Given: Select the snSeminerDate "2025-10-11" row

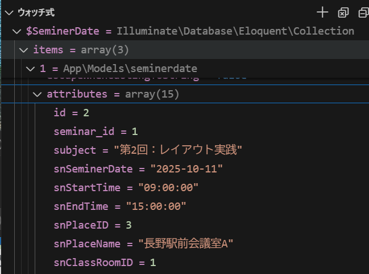Looking at the screenshot, I should click(x=185, y=169).
